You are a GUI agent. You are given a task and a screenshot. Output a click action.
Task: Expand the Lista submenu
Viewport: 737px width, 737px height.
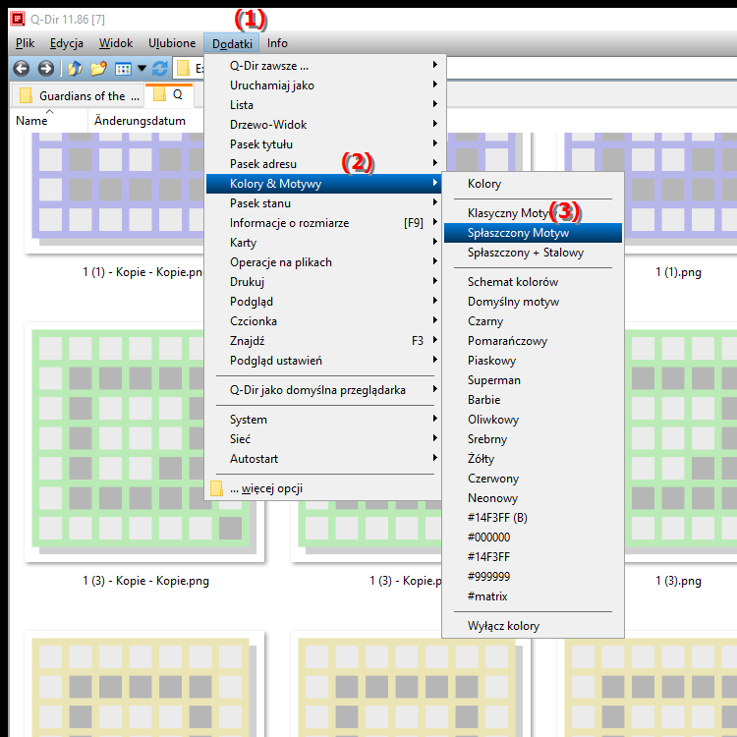click(323, 105)
